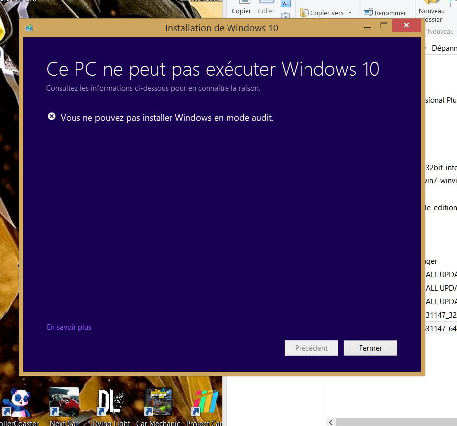Click the greyed-out Précédent button
The image size is (457, 426).
point(311,348)
